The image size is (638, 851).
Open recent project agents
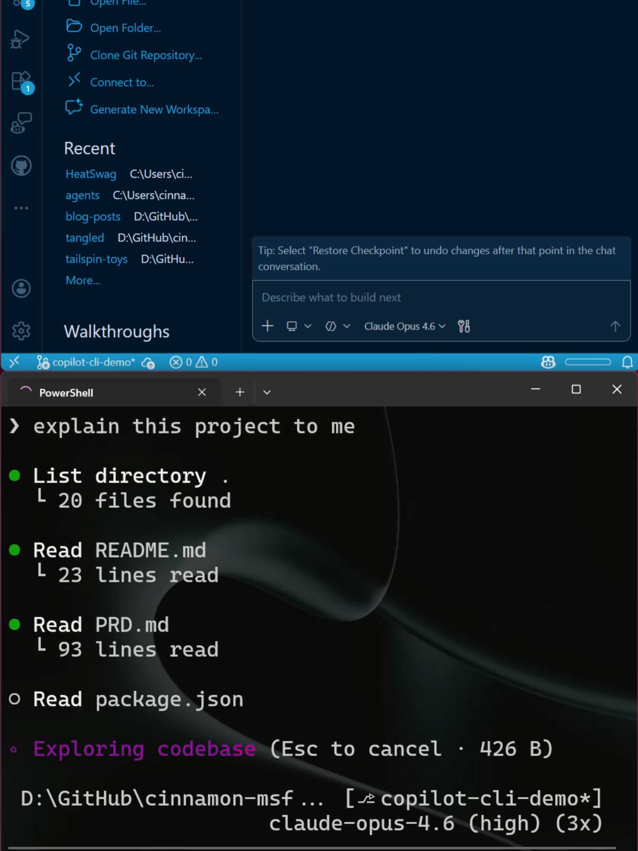[83, 195]
